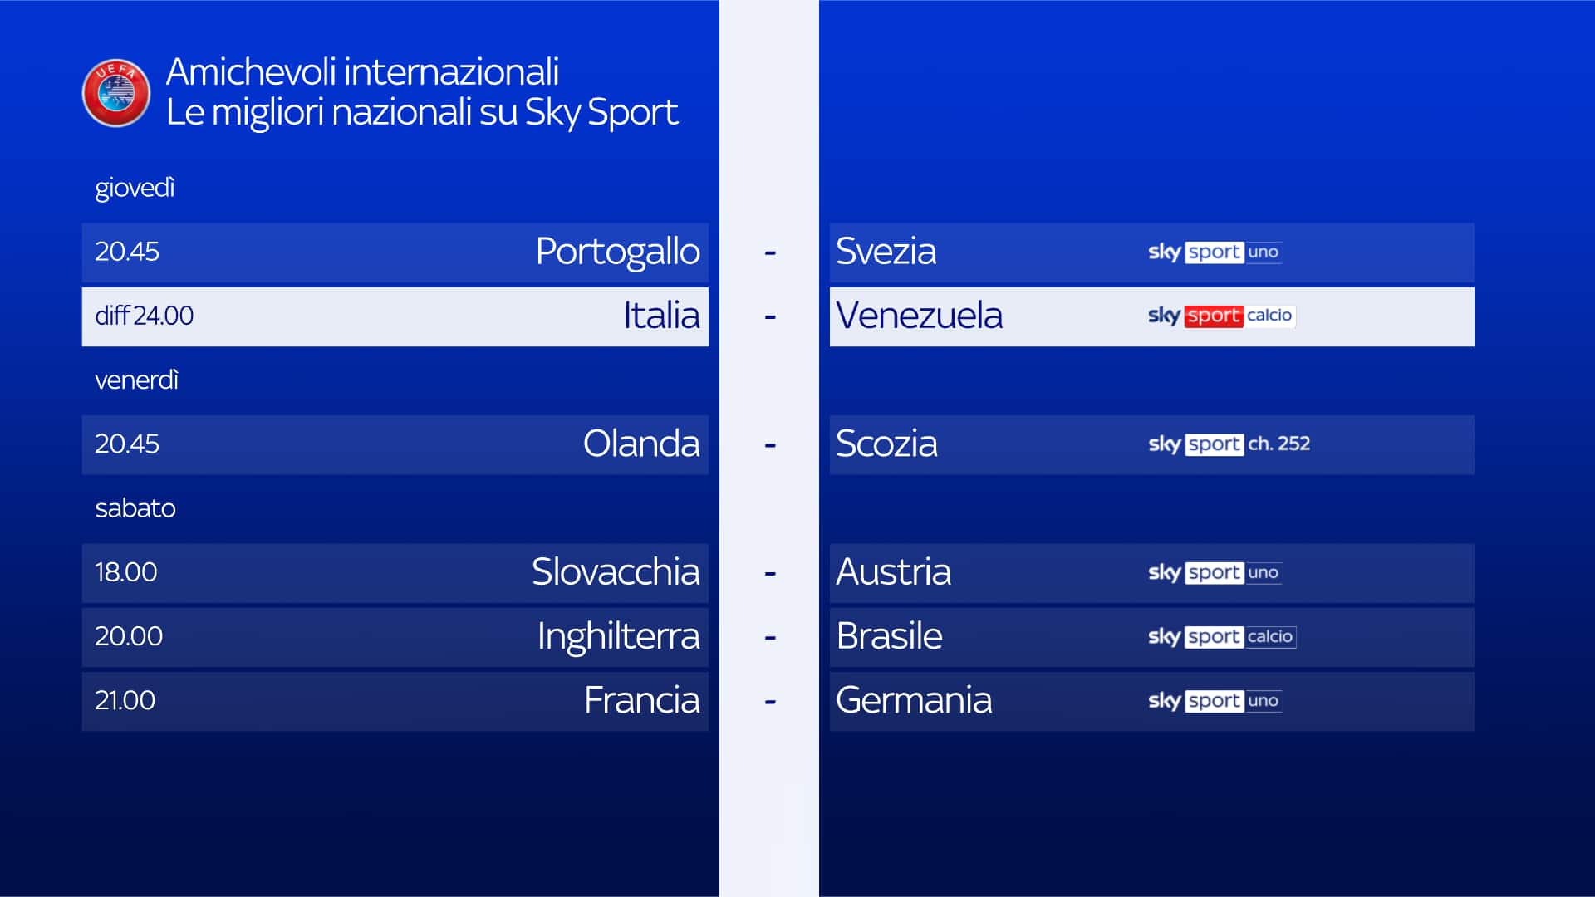Click the Scozia team name
The width and height of the screenshot is (1595, 897).
[886, 444]
